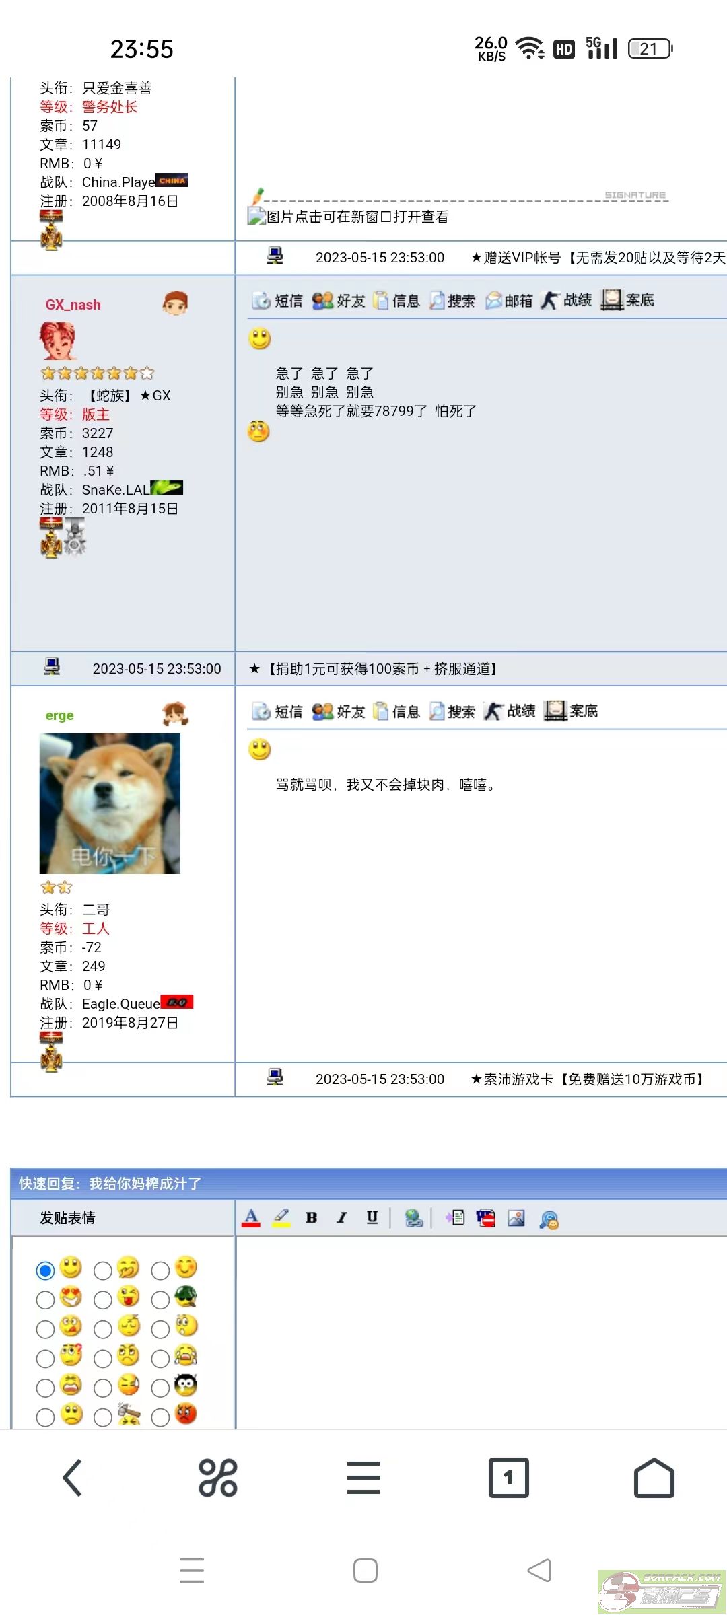This screenshot has width=727, height=1615.
Task: Click the font color icon in editor toolbar
Action: (251, 1218)
